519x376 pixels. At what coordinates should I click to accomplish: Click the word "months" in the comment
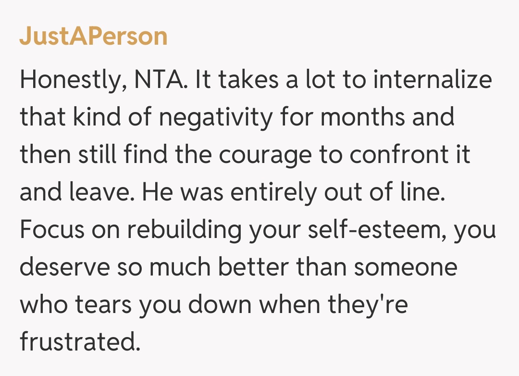pos(362,117)
